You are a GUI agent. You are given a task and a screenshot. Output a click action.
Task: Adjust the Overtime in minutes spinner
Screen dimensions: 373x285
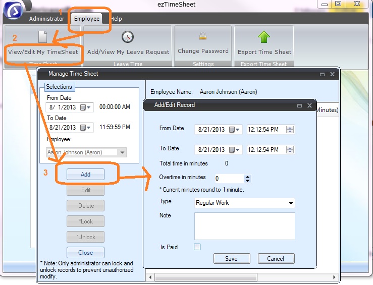coord(247,179)
